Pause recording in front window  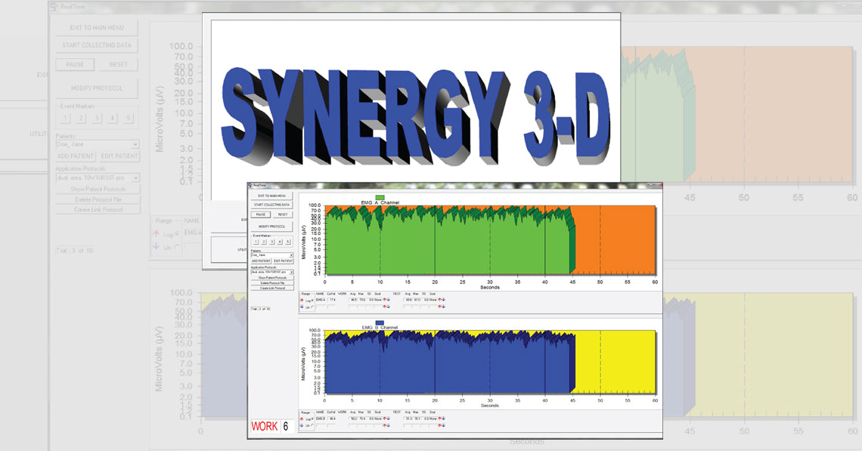click(x=261, y=215)
